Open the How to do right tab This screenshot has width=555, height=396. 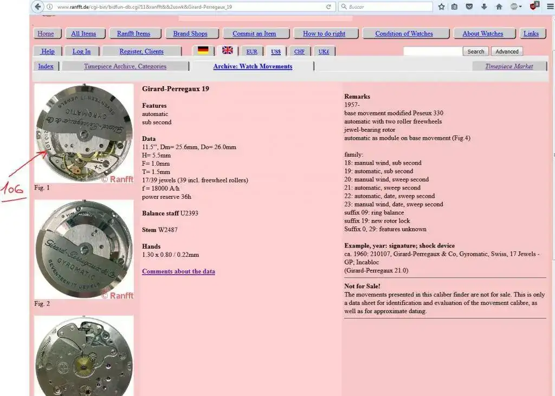324,34
